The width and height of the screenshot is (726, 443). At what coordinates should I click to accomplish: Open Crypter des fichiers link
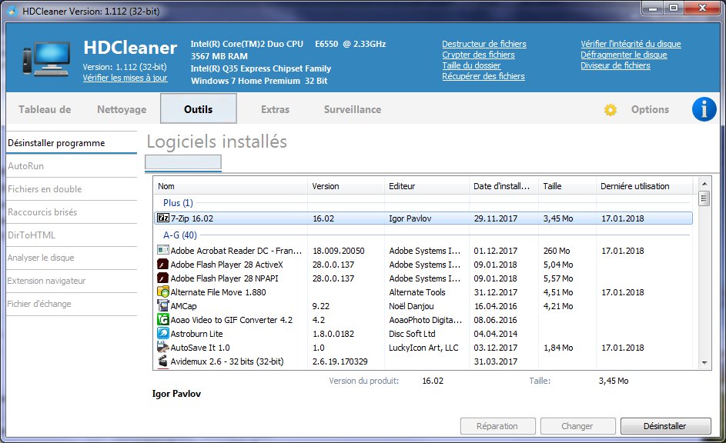click(x=478, y=55)
